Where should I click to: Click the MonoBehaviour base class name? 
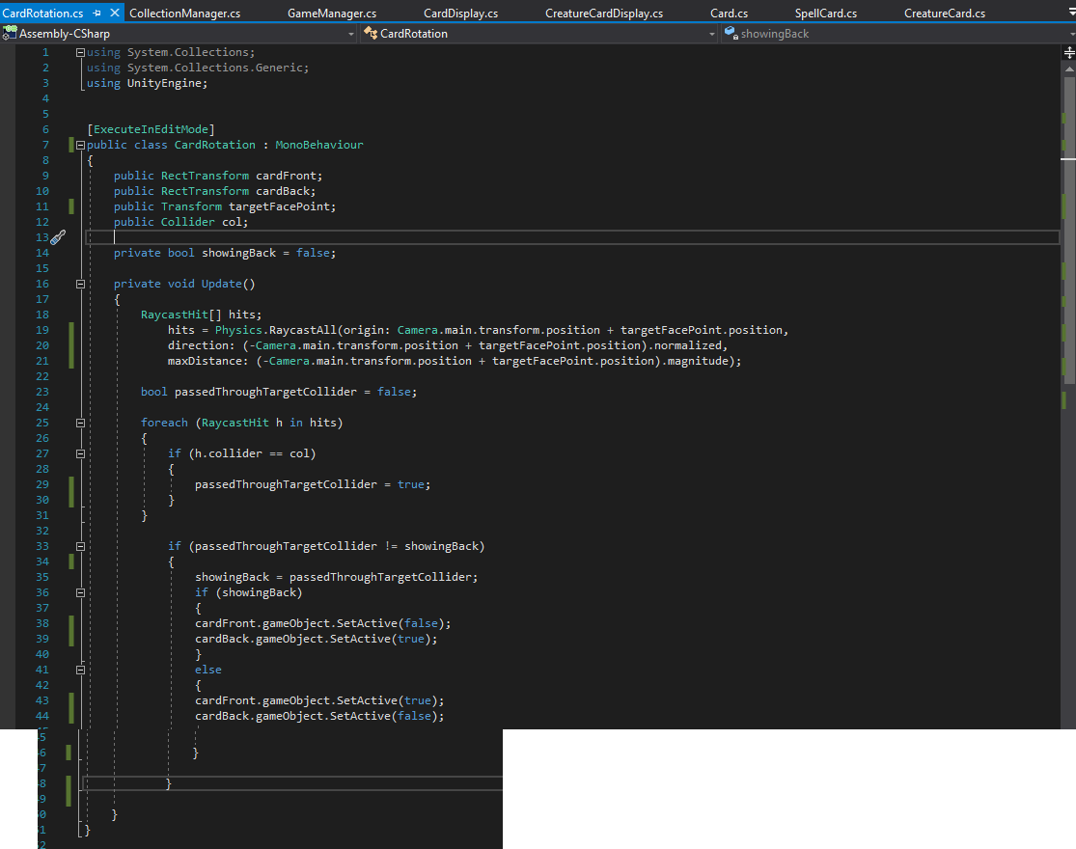[318, 145]
